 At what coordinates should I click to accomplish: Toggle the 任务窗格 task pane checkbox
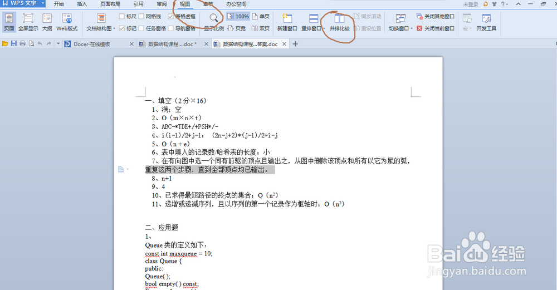coord(141,28)
